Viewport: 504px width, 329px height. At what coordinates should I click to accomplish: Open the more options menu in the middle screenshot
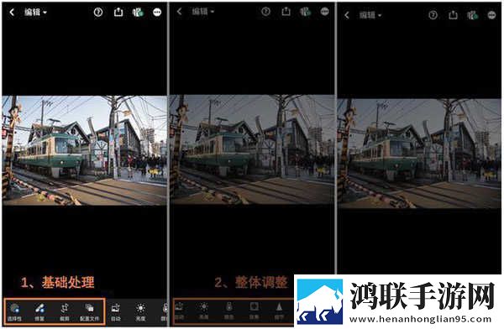tap(325, 12)
